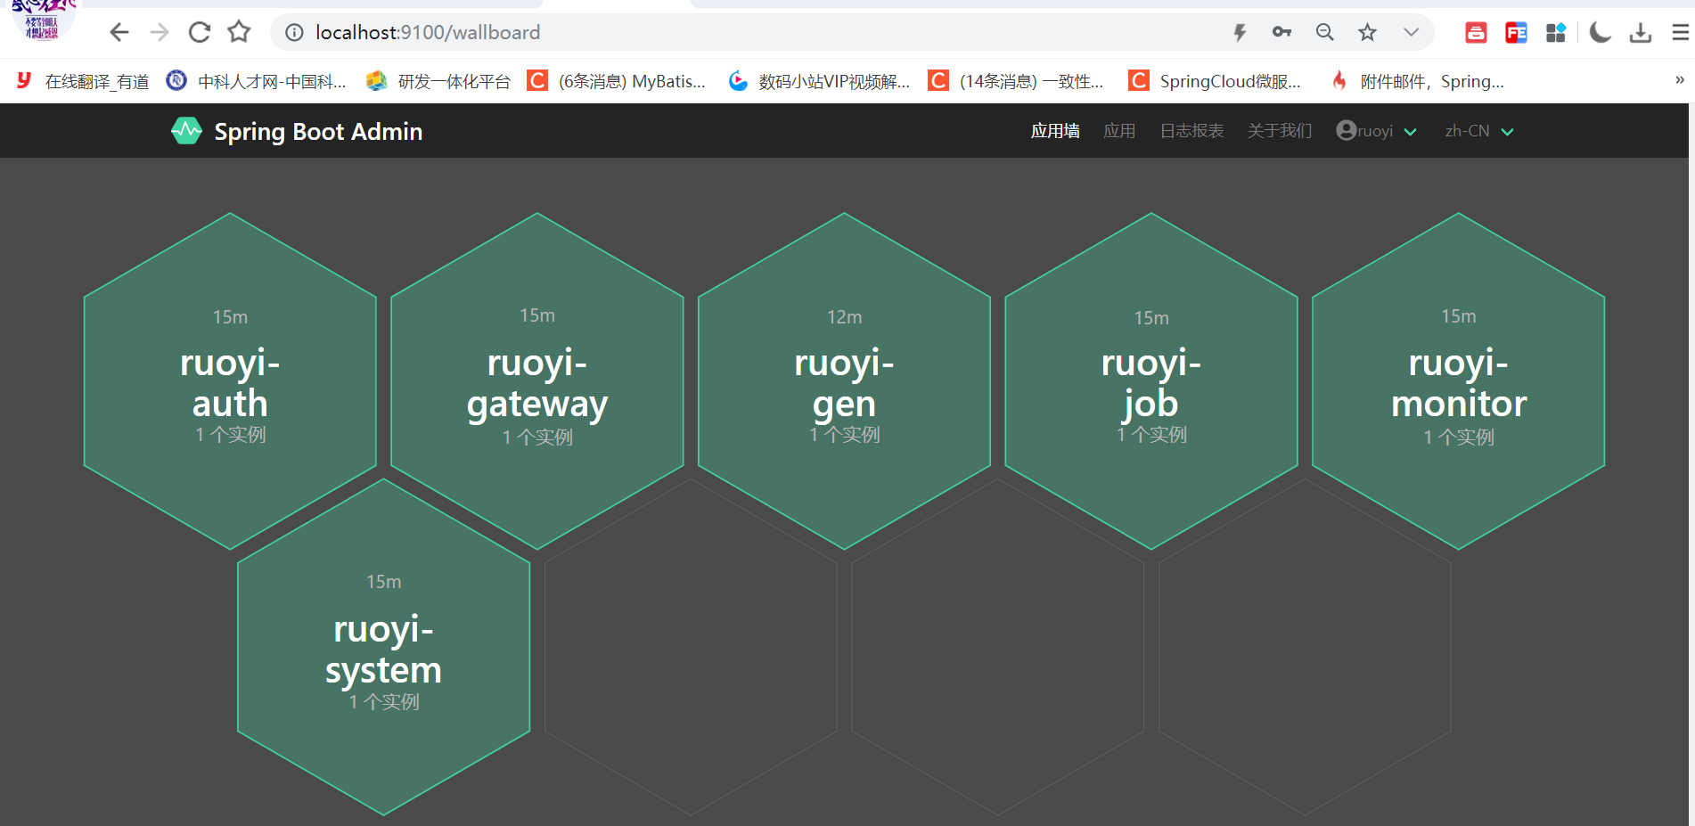Open the ruoyi-job application hexagon
1695x826 pixels.
1151,380
